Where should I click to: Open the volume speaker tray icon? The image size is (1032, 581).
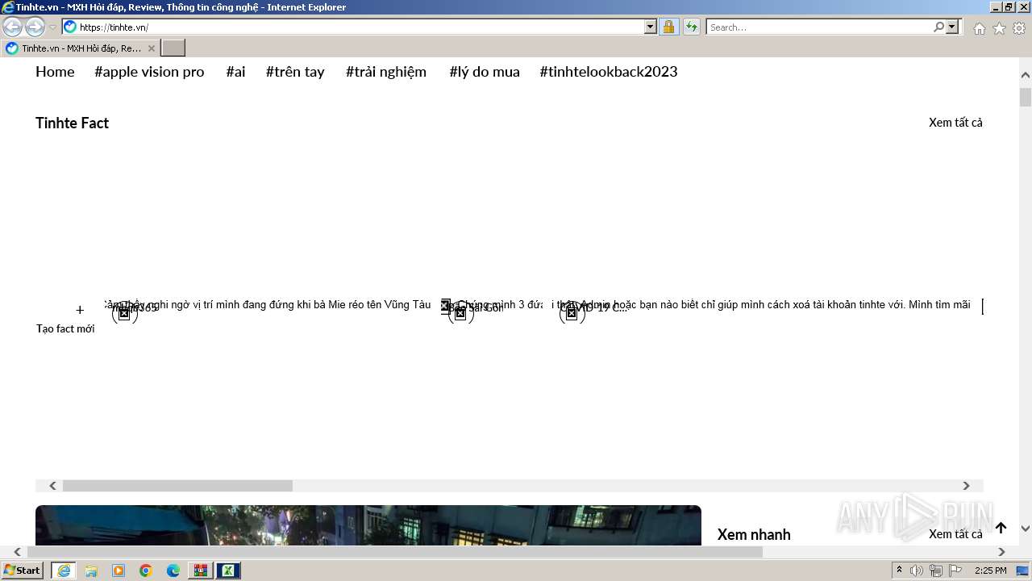pos(917,571)
